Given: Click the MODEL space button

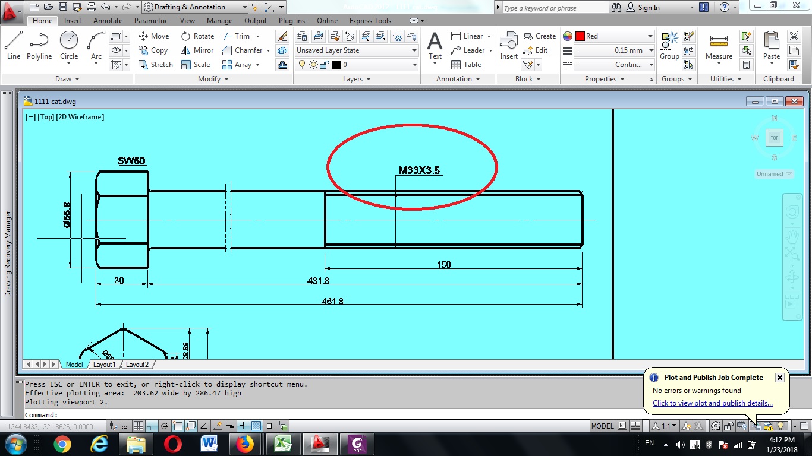Looking at the screenshot, I should [602, 426].
